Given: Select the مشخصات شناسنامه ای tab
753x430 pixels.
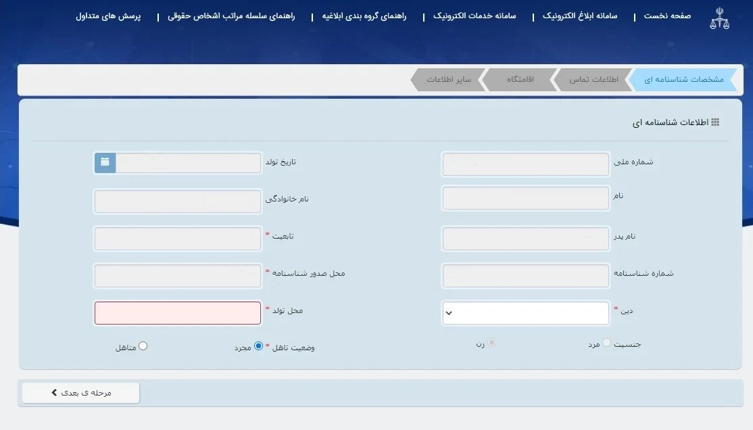Looking at the screenshot, I should pyautogui.click(x=685, y=79).
